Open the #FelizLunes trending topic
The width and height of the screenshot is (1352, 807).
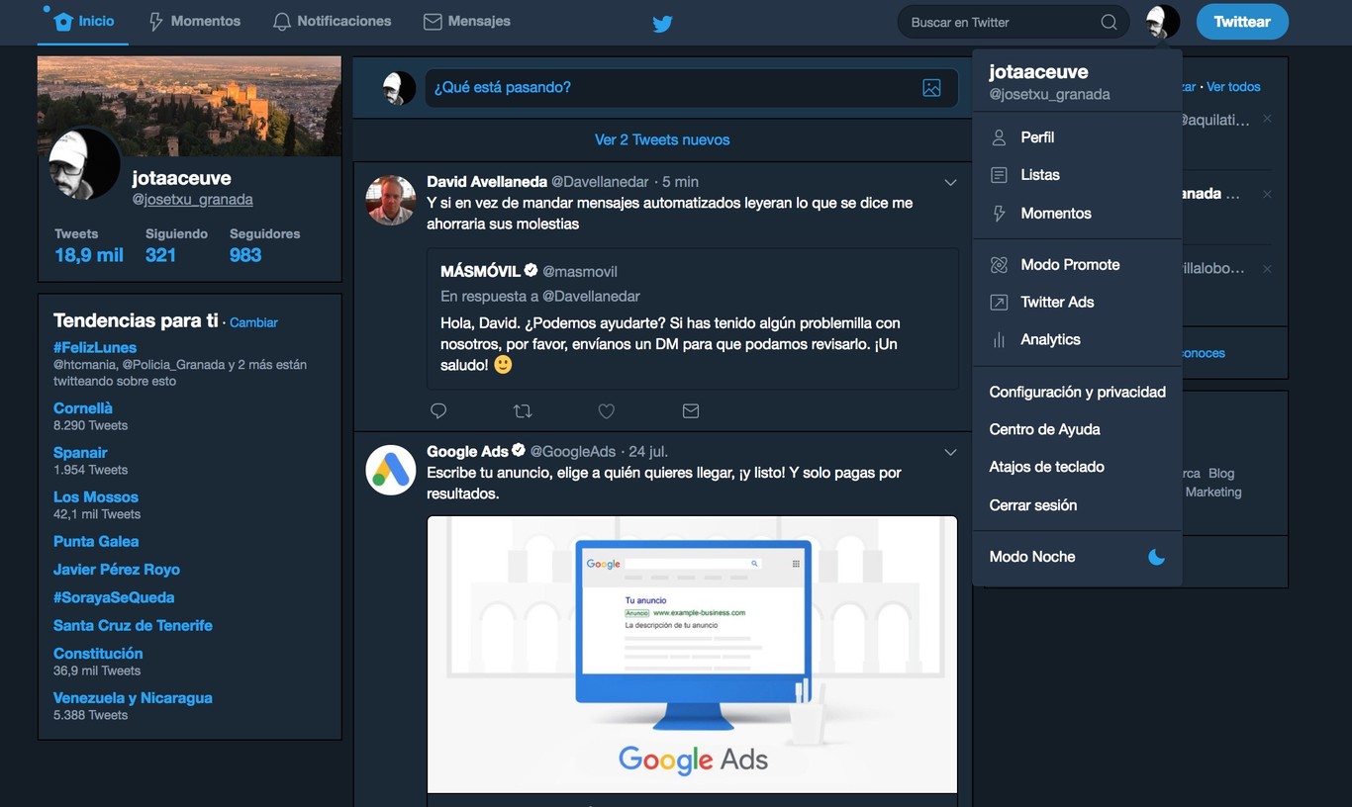pos(95,346)
